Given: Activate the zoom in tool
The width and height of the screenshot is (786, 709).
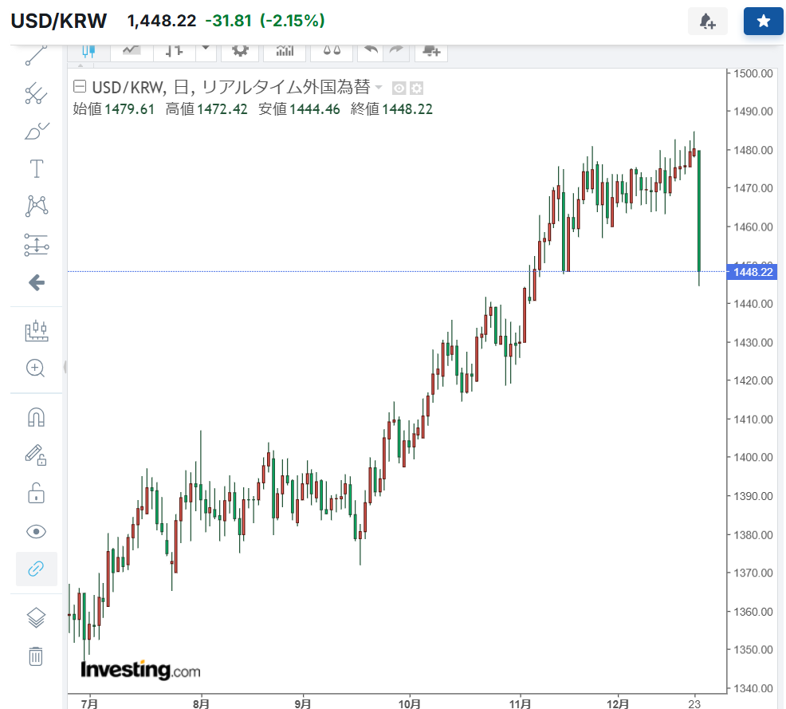Looking at the screenshot, I should [x=36, y=368].
